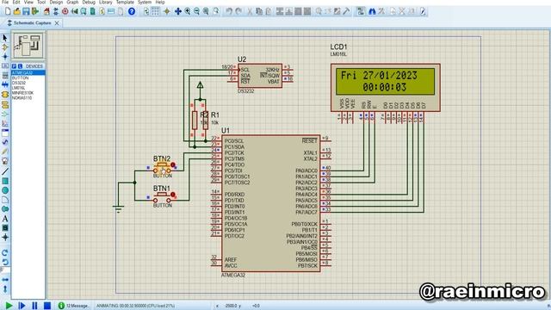Click the Center at Cursor pan icon

pos(178,11)
